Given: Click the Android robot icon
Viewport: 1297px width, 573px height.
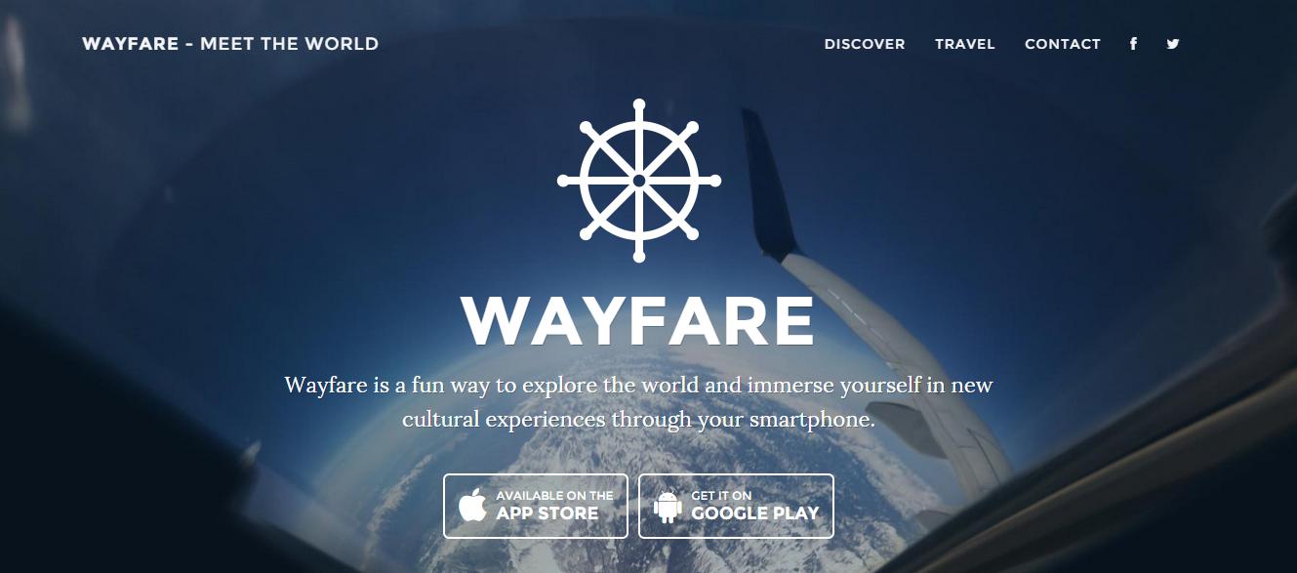Looking at the screenshot, I should click(x=669, y=506).
